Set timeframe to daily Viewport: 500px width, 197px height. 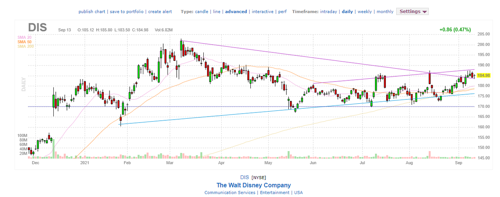coord(347,11)
